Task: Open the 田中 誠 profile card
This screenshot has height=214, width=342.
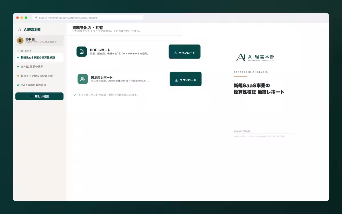Action: (x=39, y=41)
